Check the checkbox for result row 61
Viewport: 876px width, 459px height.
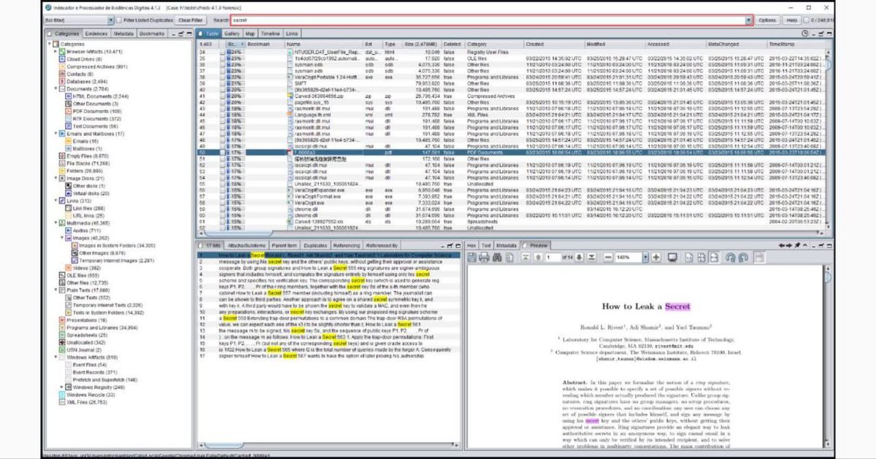pyautogui.click(x=223, y=220)
